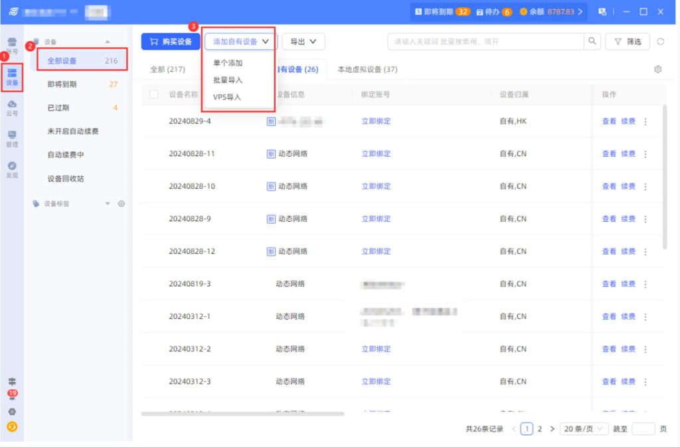Open more options for device 20240312-2

click(645, 349)
